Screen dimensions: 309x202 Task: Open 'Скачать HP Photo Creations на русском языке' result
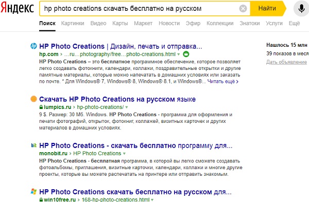[117, 99]
